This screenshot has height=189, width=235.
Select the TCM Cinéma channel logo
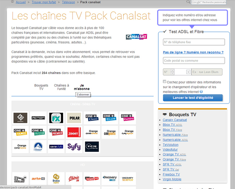point(92,147)
